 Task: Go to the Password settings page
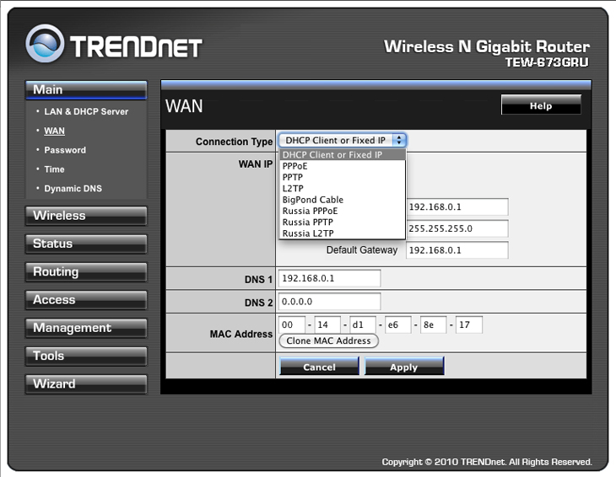point(65,150)
